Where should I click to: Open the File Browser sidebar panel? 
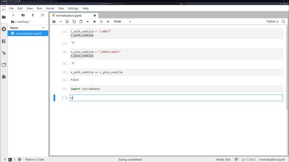4,17
